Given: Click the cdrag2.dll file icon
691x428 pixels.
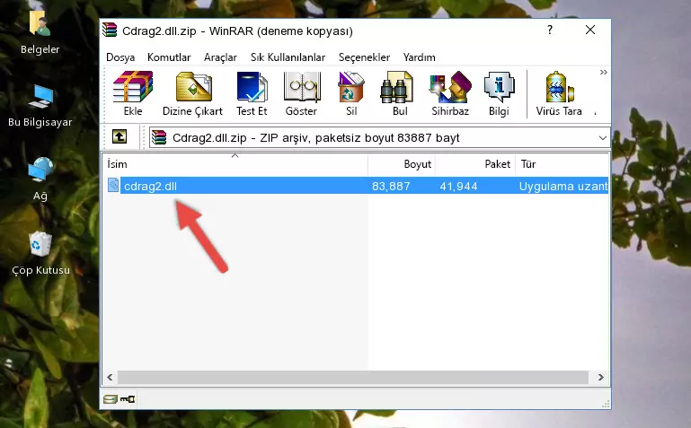Looking at the screenshot, I should (113, 185).
